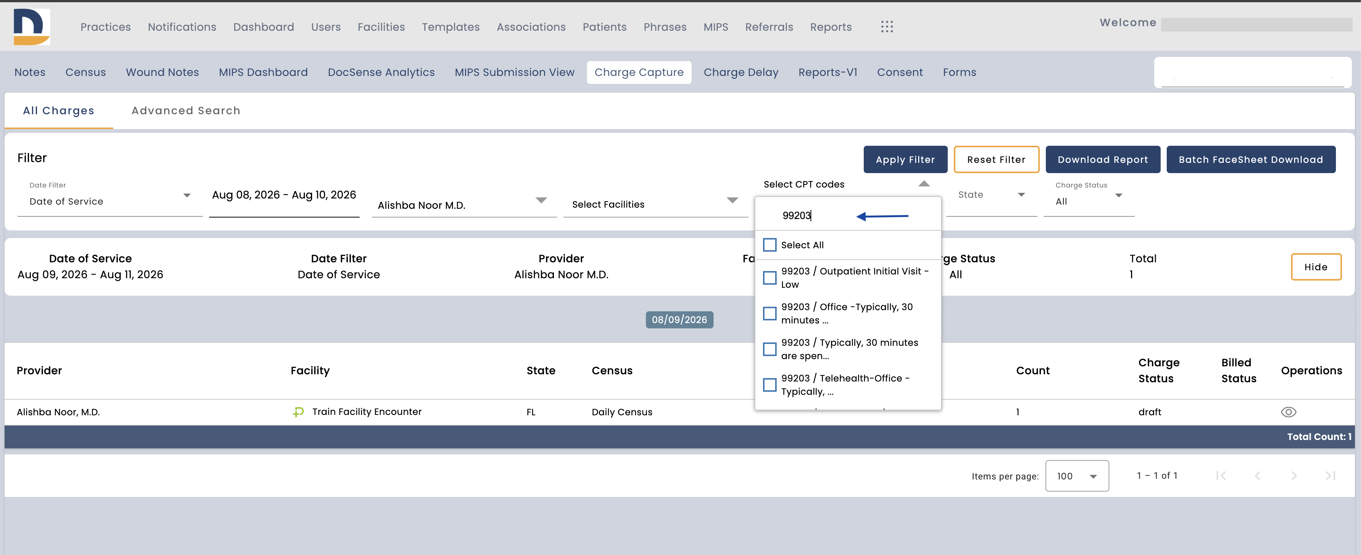Click the date range field Aug 08 - Aug 10
The image size is (1361, 555).
pyautogui.click(x=284, y=195)
